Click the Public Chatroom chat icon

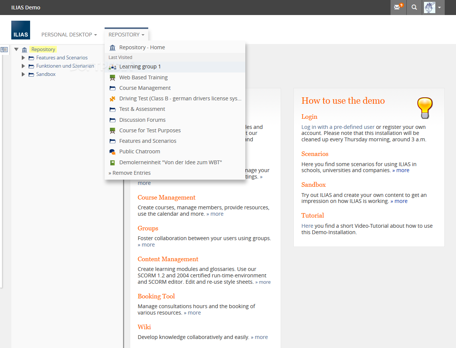tap(112, 152)
